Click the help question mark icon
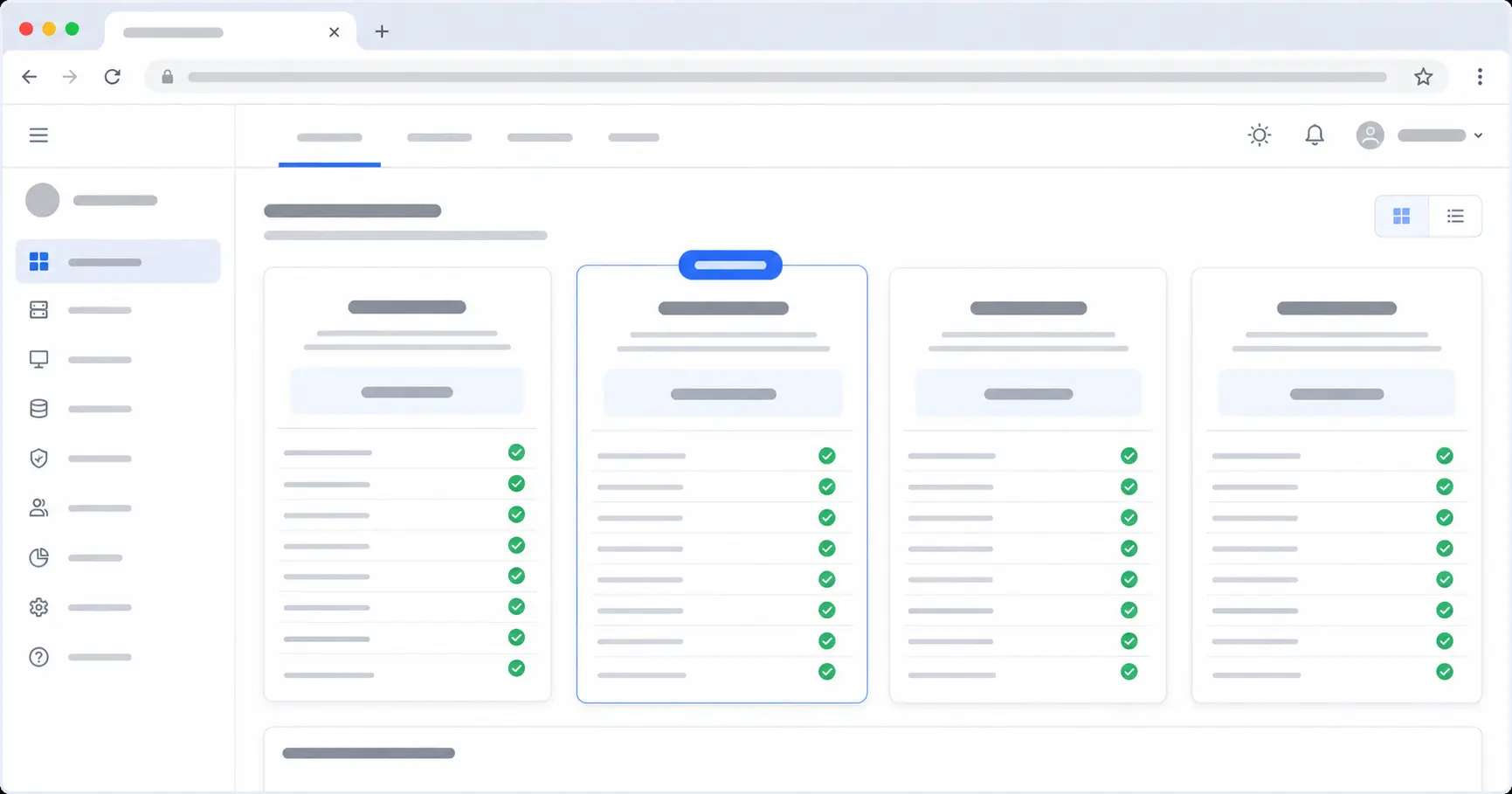This screenshot has height=794, width=1512. coord(38,657)
